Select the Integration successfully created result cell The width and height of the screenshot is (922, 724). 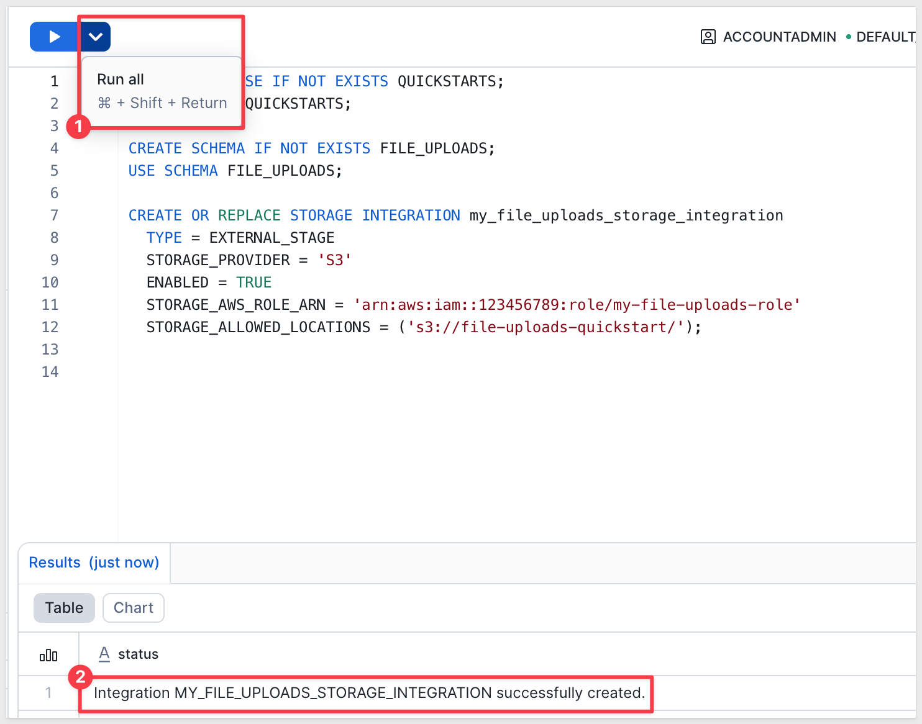click(369, 693)
